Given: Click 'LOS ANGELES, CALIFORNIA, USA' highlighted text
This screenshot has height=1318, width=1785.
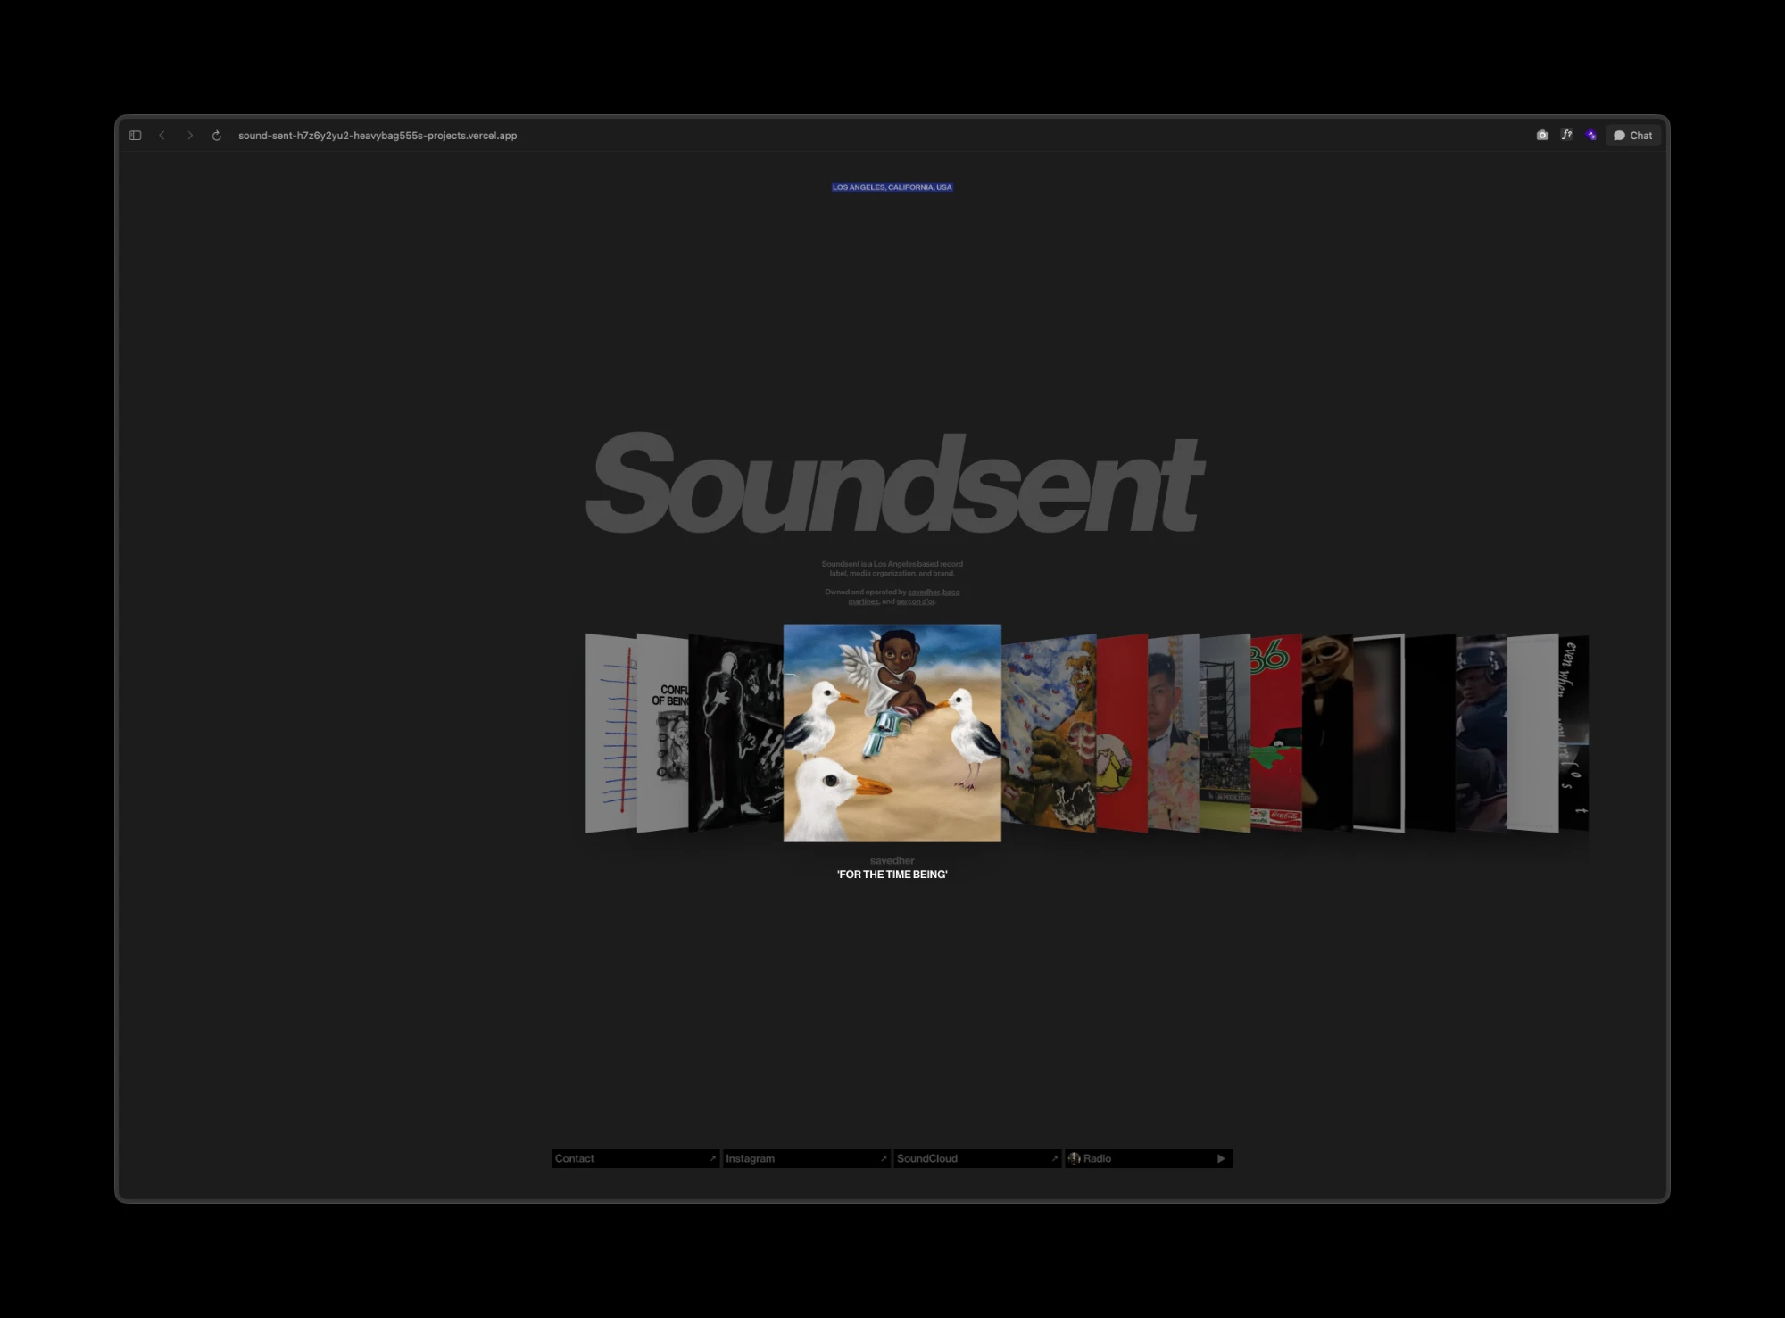Looking at the screenshot, I should [x=892, y=187].
